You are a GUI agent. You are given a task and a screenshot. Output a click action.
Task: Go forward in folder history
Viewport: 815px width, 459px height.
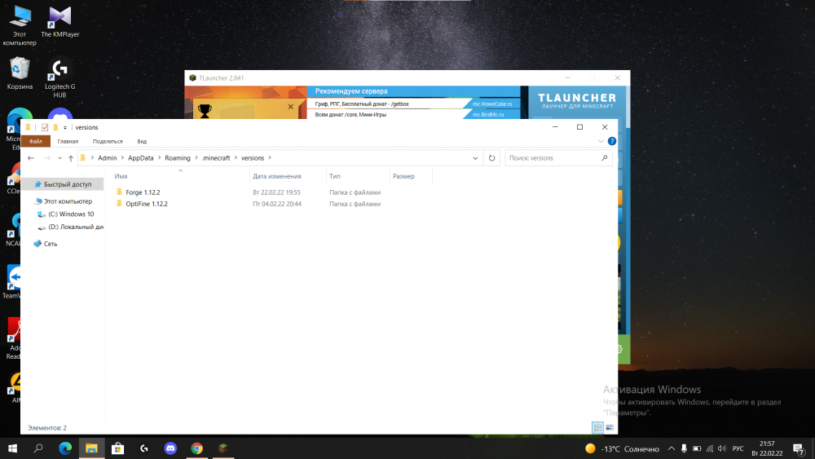pyautogui.click(x=46, y=158)
